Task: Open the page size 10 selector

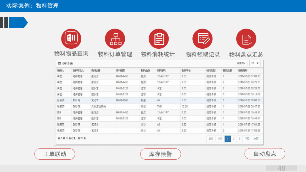Action: pyautogui.click(x=252, y=63)
